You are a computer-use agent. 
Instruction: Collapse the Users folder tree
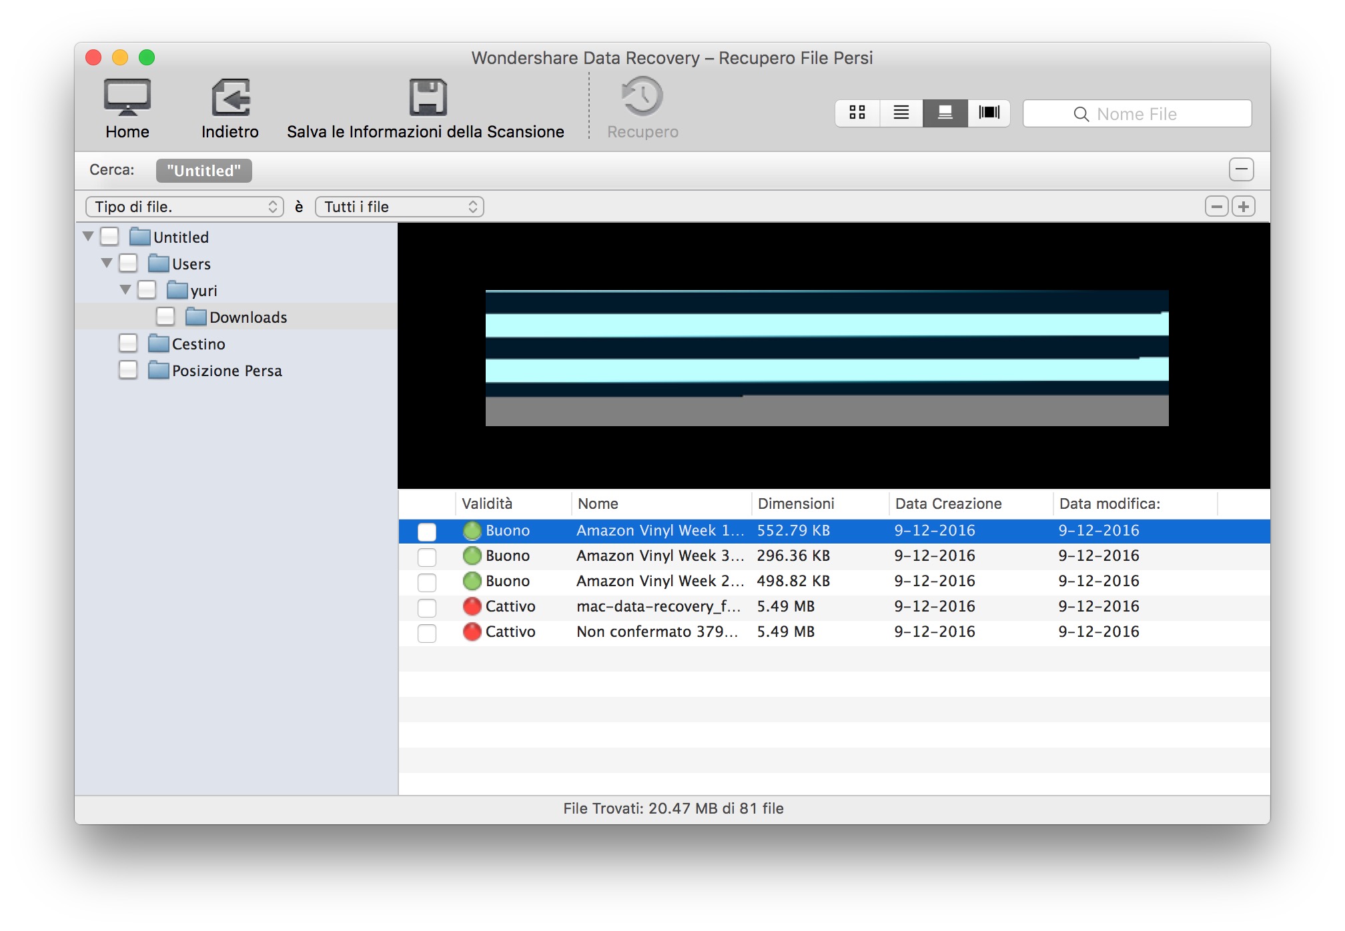point(107,263)
